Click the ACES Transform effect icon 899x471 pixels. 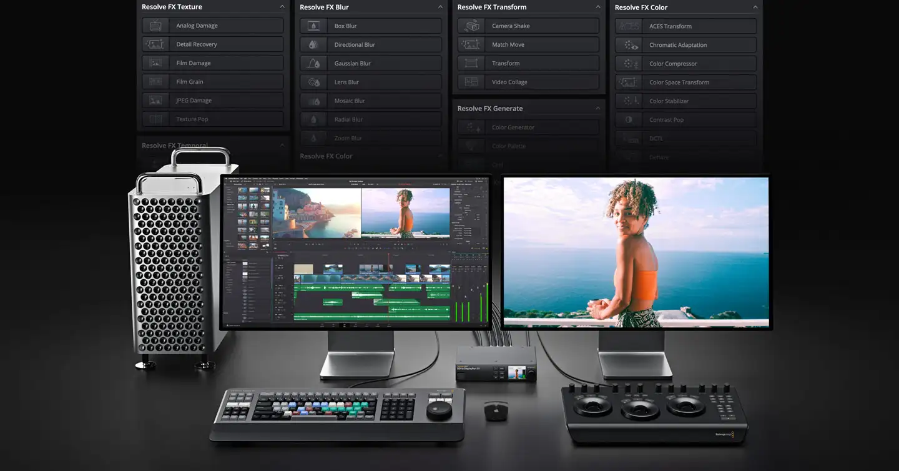(629, 26)
